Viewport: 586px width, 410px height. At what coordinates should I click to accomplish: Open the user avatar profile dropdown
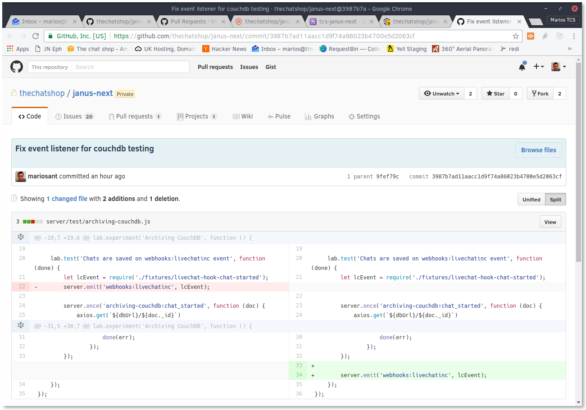559,67
